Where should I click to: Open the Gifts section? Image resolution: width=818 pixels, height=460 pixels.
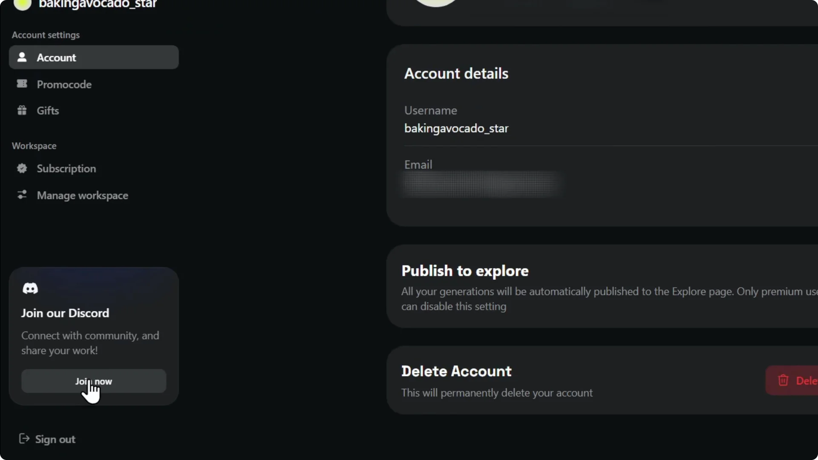48,110
